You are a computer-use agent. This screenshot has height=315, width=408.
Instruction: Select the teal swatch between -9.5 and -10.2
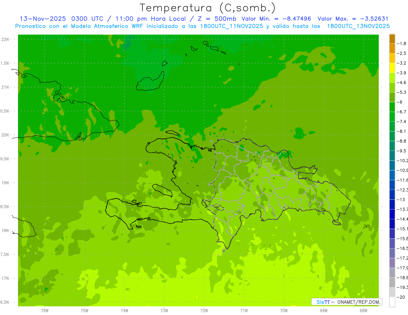[x=392, y=156]
